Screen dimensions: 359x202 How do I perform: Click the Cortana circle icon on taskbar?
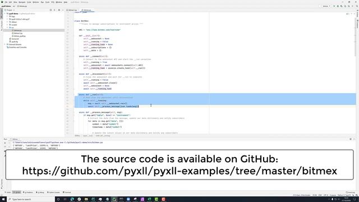coord(58,199)
